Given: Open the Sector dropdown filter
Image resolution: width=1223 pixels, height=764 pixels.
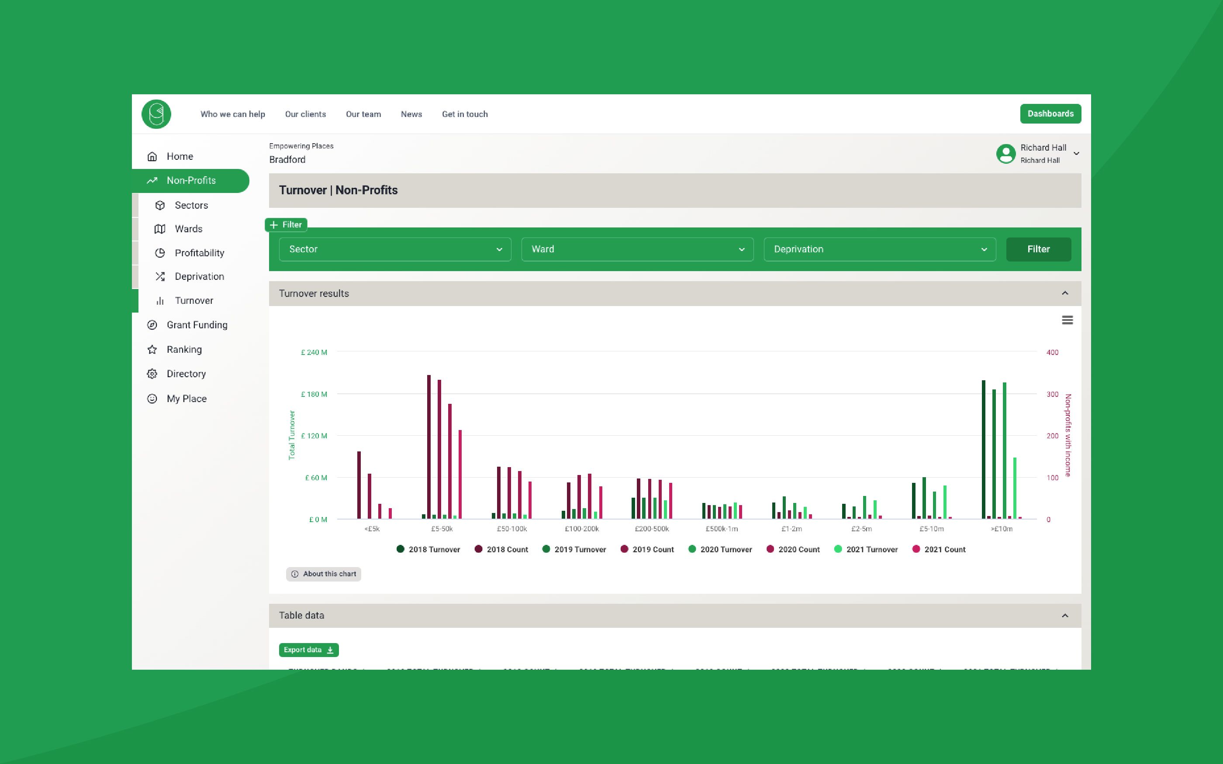Looking at the screenshot, I should [395, 250].
